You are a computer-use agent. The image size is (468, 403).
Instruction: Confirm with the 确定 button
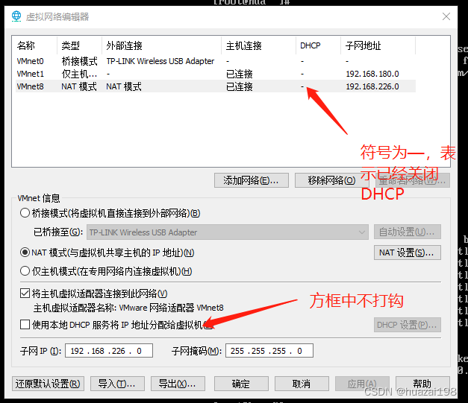tap(241, 384)
